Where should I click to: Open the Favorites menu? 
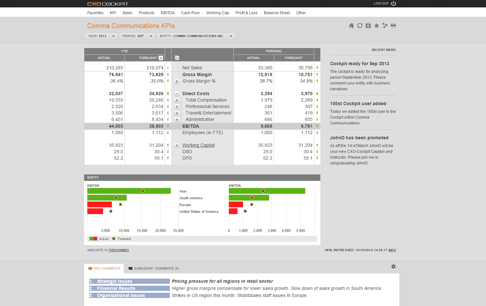click(95, 13)
